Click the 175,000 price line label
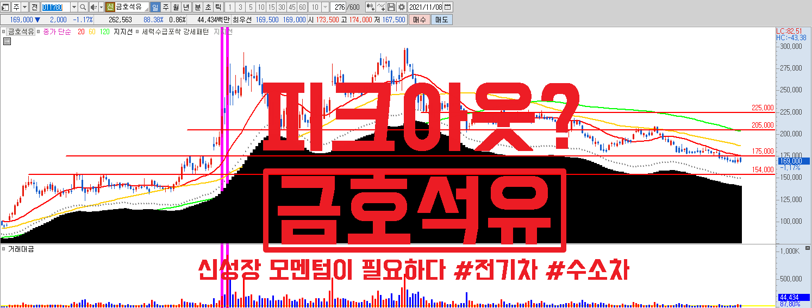 762,151
